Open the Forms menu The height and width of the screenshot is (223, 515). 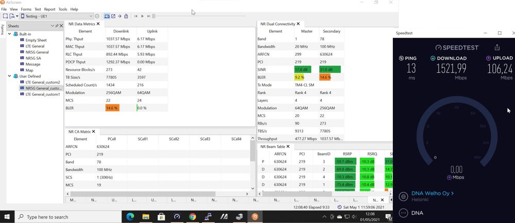pyautogui.click(x=26, y=9)
